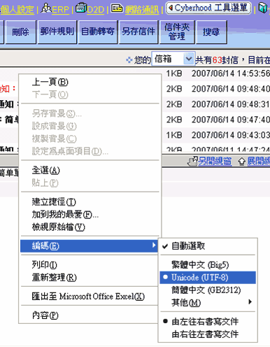270x347 pixels.
Task: Click the 展開視窗 up-arrow icon
Action: [x=242, y=162]
